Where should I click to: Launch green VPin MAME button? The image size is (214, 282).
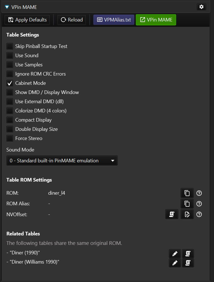click(x=156, y=20)
